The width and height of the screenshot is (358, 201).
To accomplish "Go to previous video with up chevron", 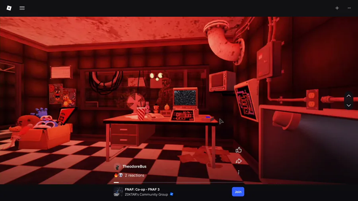I will pos(348,96).
